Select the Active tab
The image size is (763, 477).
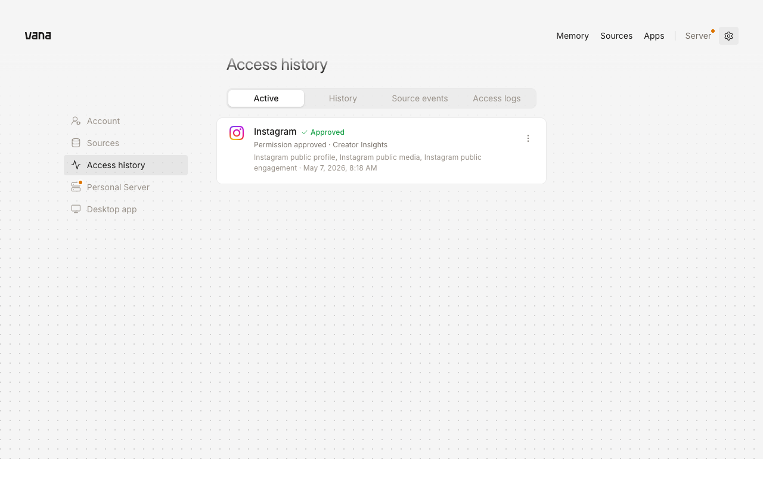(266, 98)
